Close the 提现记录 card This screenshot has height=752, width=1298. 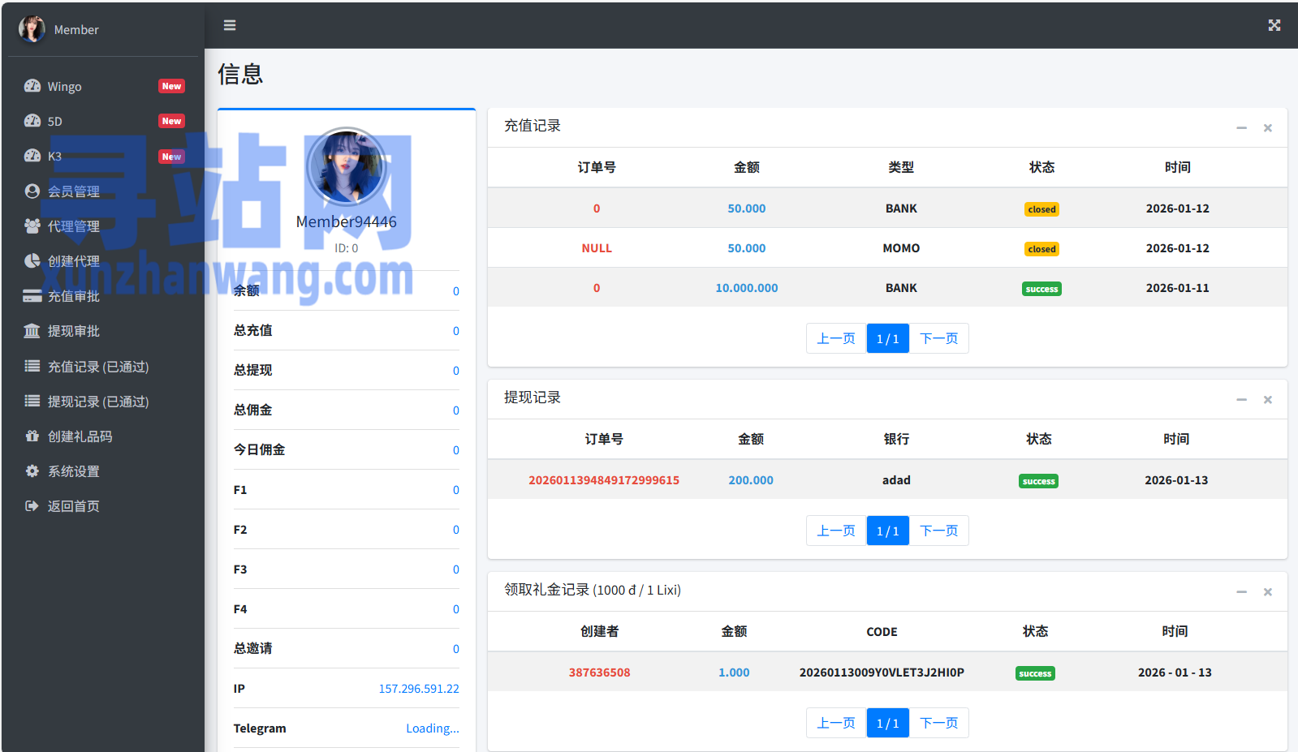tap(1267, 400)
